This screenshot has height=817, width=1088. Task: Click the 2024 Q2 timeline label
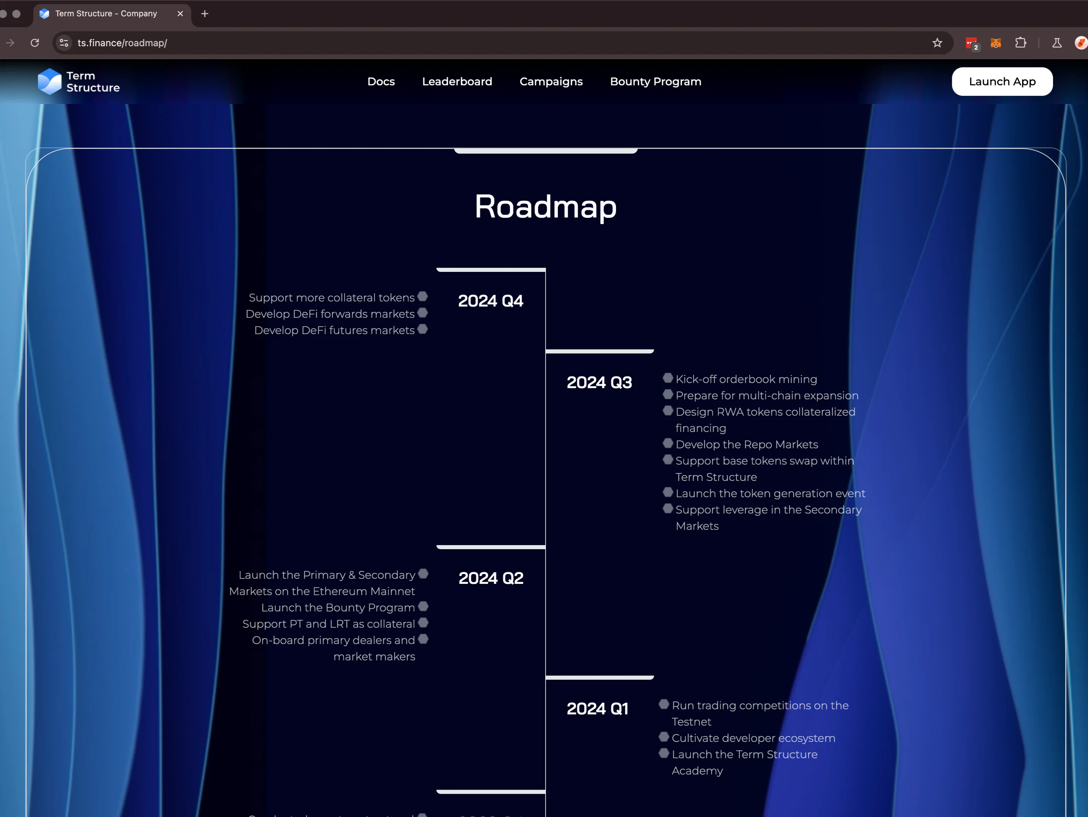tap(491, 578)
